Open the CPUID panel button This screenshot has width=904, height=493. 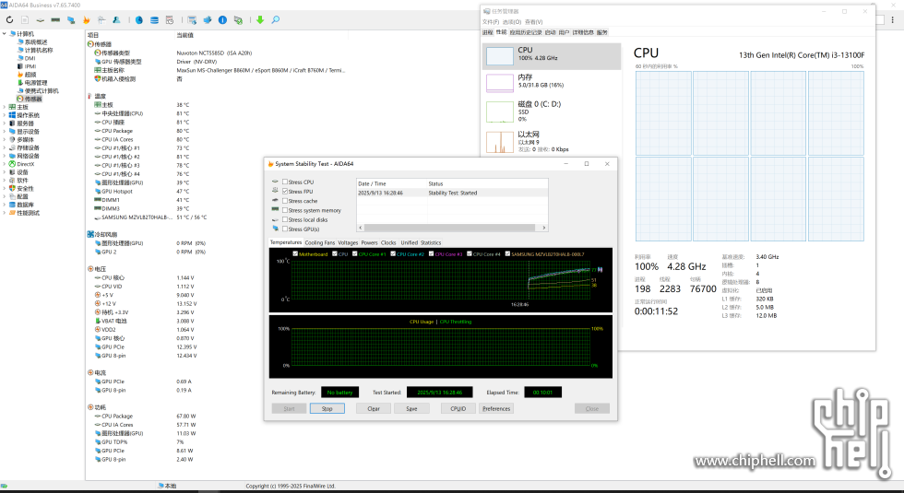pos(458,408)
